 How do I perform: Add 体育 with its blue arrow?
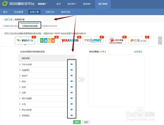[72, 93]
